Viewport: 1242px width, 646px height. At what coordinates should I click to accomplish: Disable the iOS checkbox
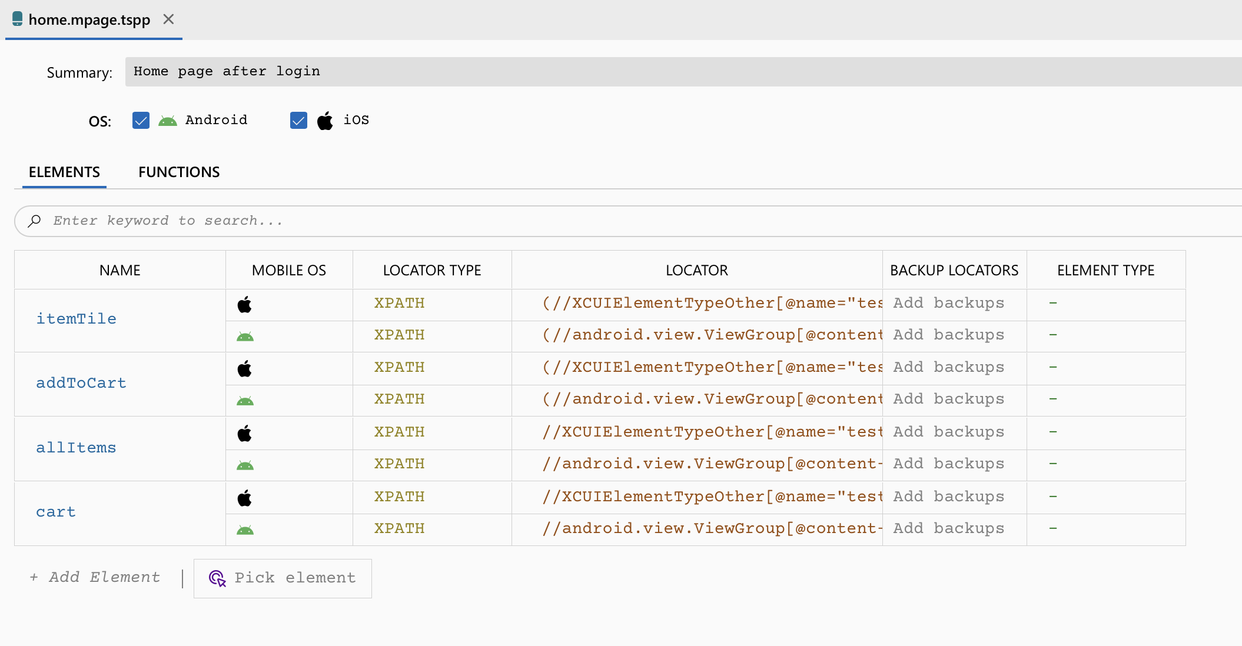click(x=298, y=120)
